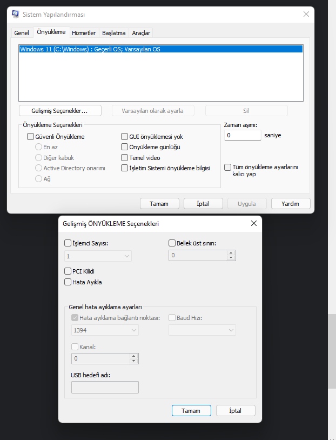The height and width of the screenshot is (440, 336).
Task: Switch to the Genel tab
Action: [x=22, y=33]
